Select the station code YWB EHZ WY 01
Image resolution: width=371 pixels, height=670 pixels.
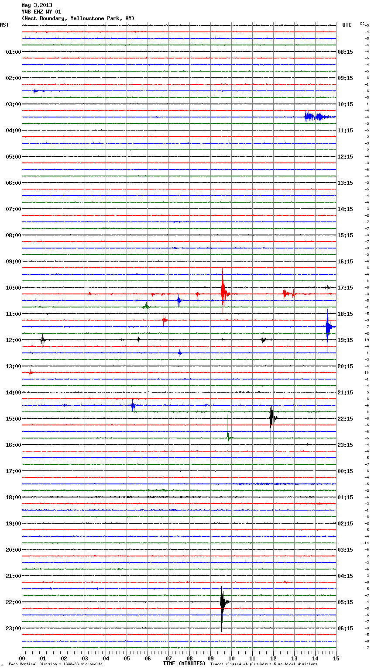click(41, 12)
